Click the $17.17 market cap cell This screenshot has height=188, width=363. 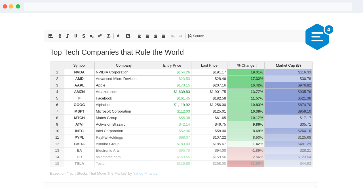click(x=288, y=118)
